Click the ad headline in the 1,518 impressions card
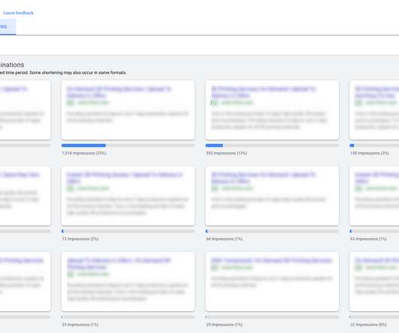 (119, 92)
